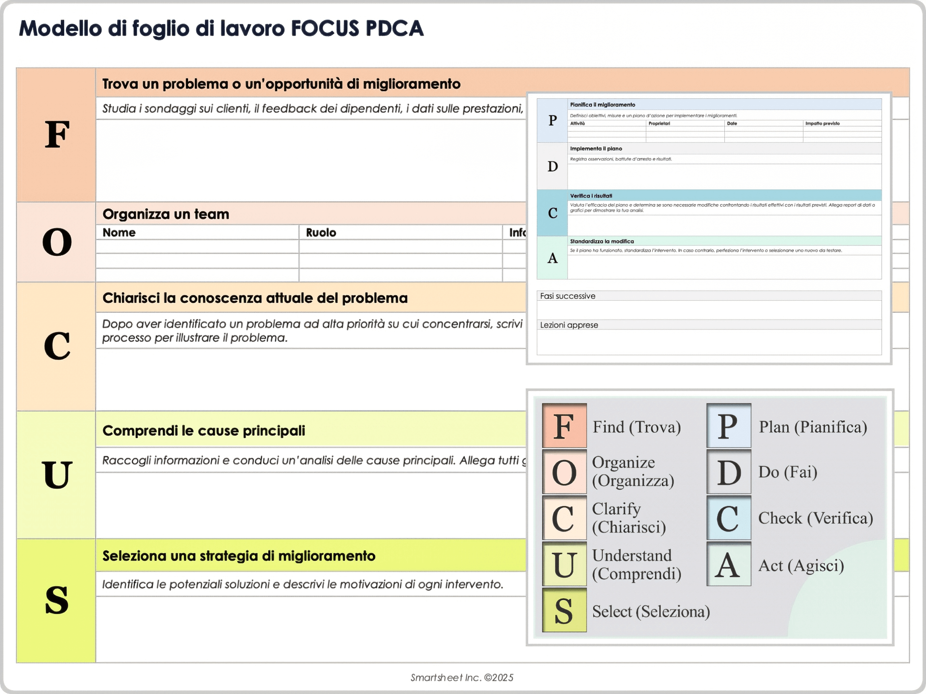Click the text 'Dopo aver identificato un problema...'
926x694 pixels.
pyautogui.click(x=313, y=331)
